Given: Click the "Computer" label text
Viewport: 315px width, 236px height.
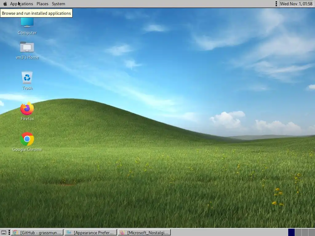Looking at the screenshot, I should [x=27, y=33].
